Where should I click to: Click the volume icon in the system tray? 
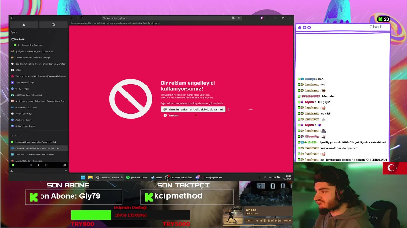[x=274, y=177]
